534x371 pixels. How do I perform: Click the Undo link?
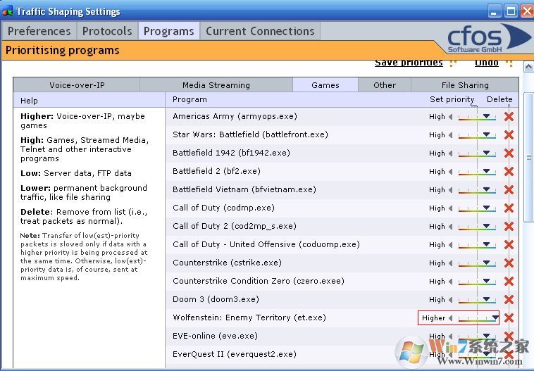coord(486,63)
